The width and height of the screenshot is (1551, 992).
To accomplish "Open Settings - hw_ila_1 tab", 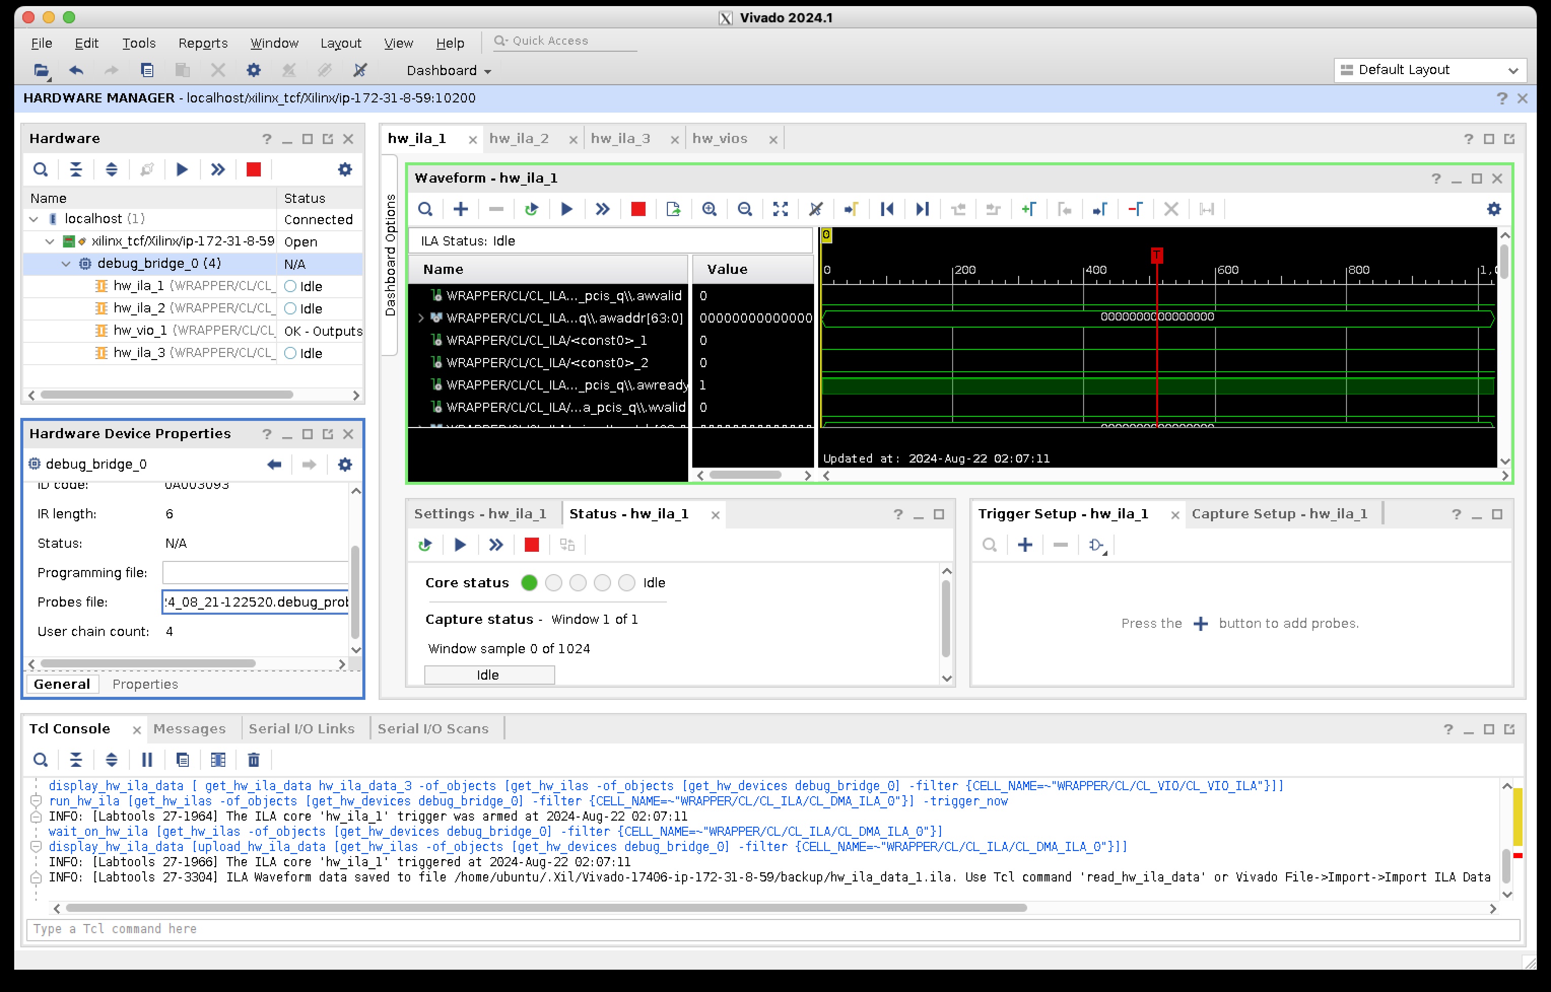I will pos(480,514).
